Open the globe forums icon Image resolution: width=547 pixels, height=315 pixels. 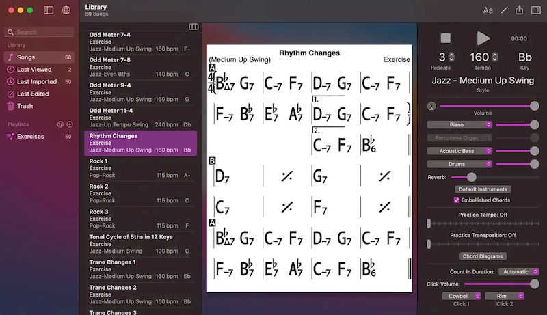tap(66, 10)
